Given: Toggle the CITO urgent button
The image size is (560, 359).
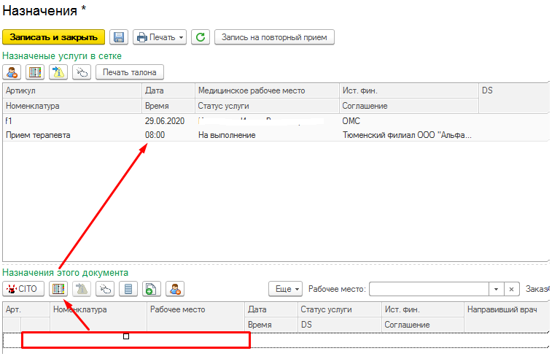Looking at the screenshot, I should (x=23, y=288).
